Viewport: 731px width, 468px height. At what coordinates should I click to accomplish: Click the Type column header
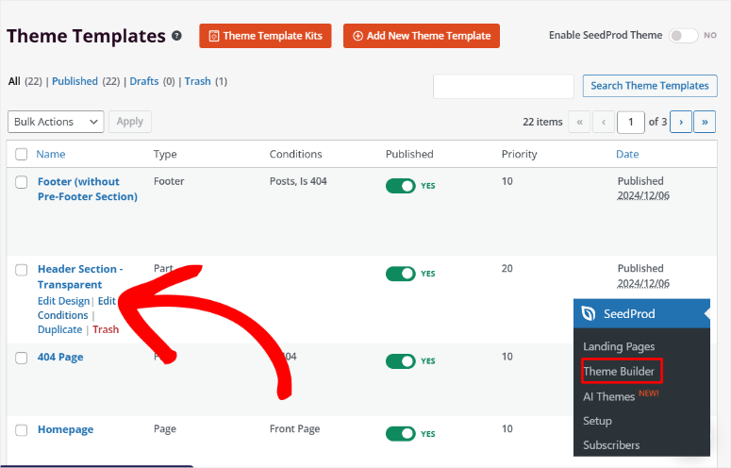[165, 155]
